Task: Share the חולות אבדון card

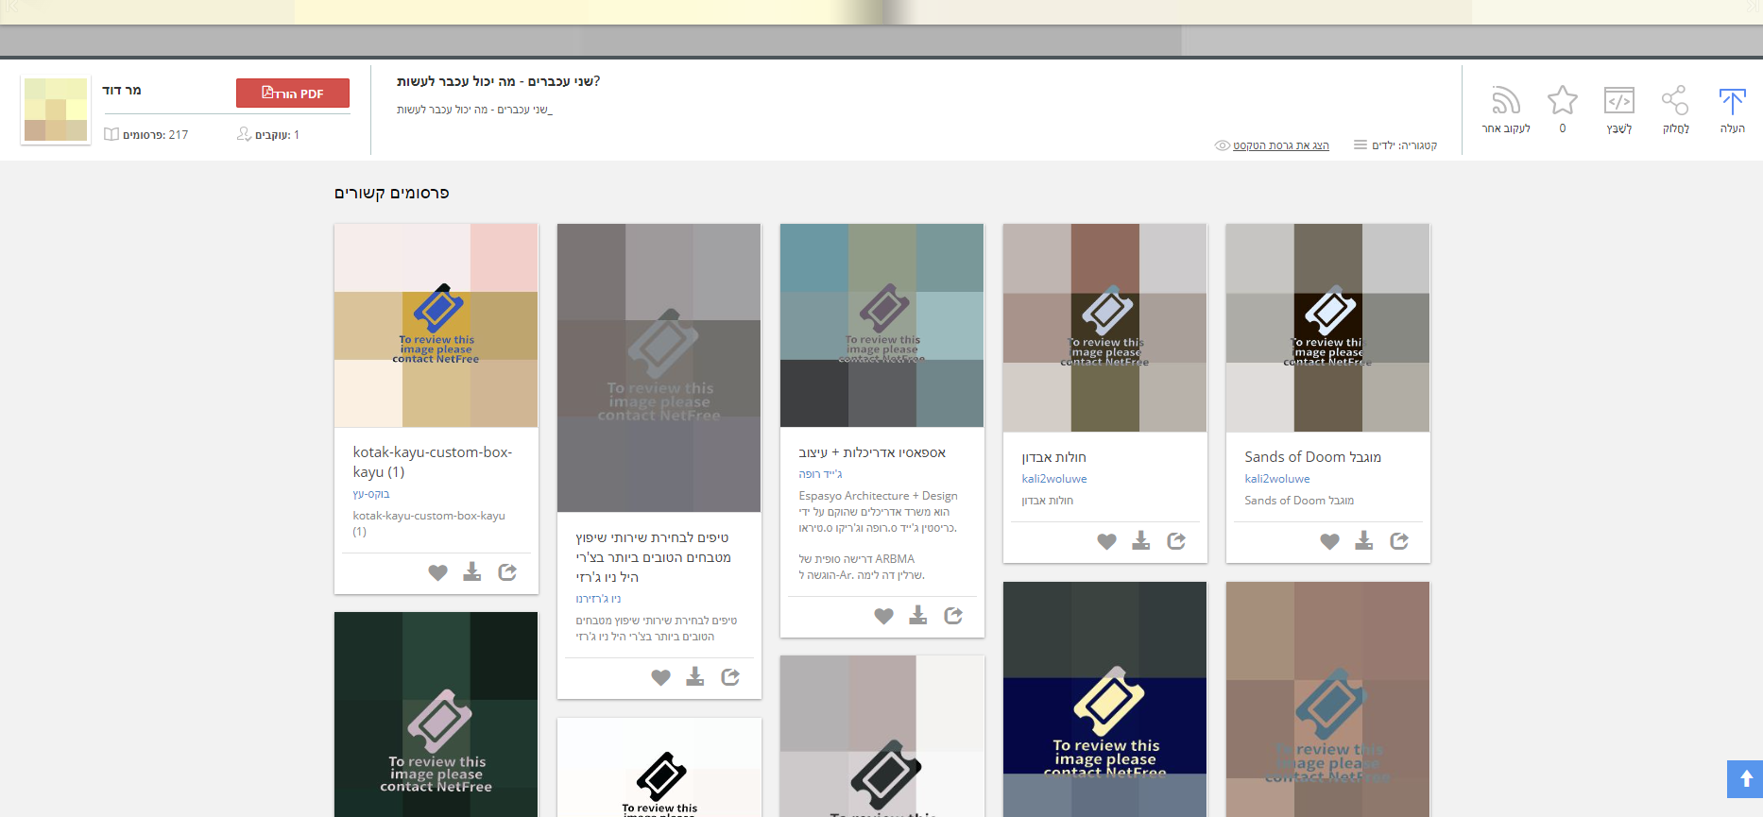Action: (1176, 540)
